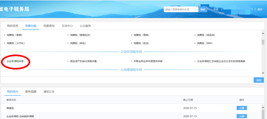Click the 搜索 search button

pos(203,10)
